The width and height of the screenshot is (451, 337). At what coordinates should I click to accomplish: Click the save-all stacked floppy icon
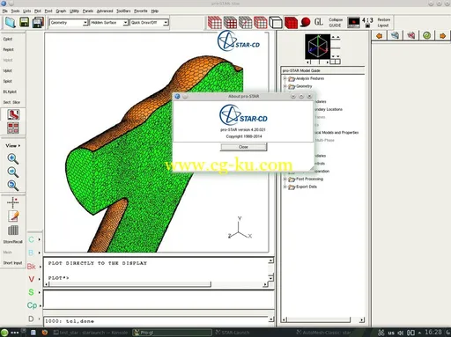[x=38, y=22]
